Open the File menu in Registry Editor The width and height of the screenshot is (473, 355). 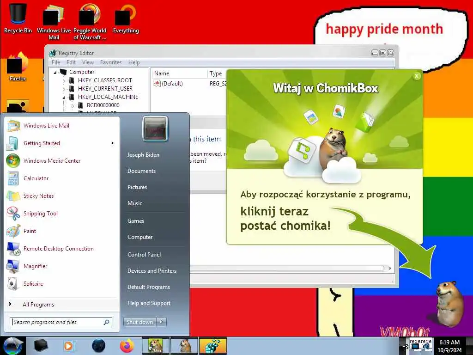[x=56, y=62]
